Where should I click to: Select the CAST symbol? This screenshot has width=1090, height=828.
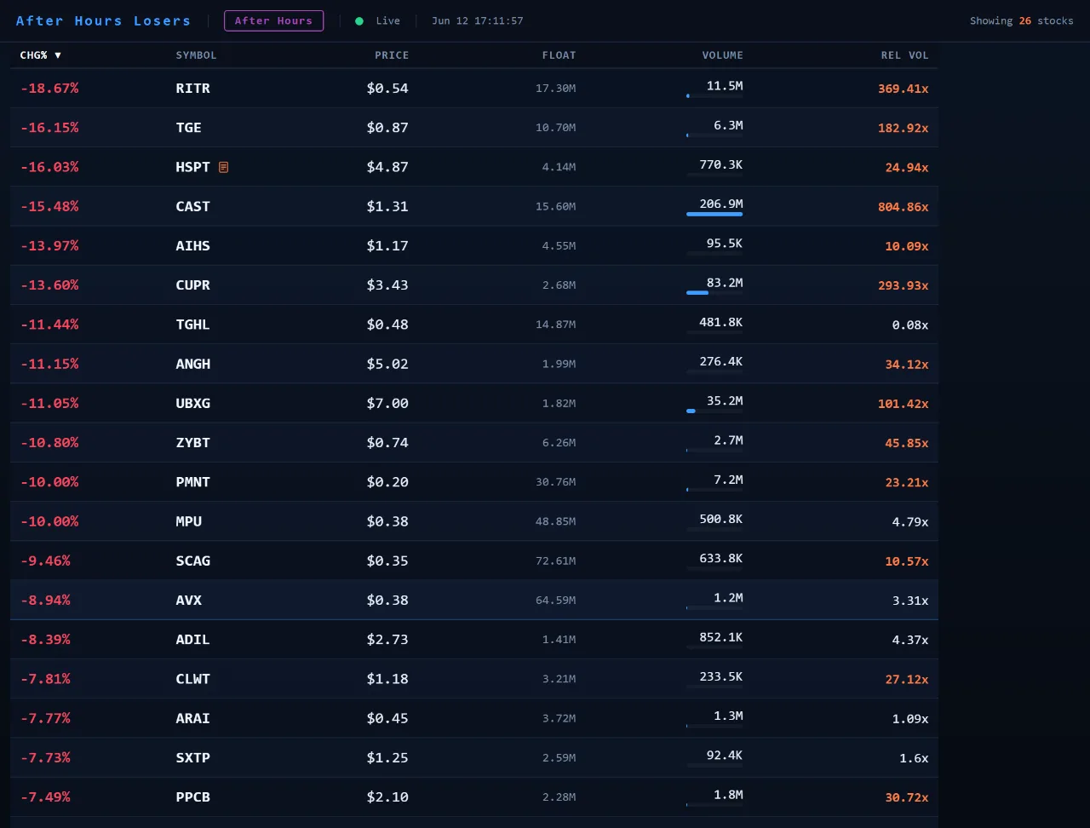192,206
